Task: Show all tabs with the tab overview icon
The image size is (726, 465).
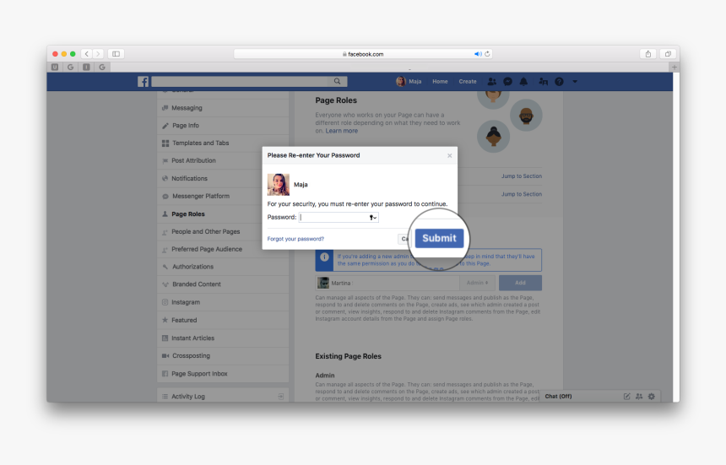Action: (668, 54)
